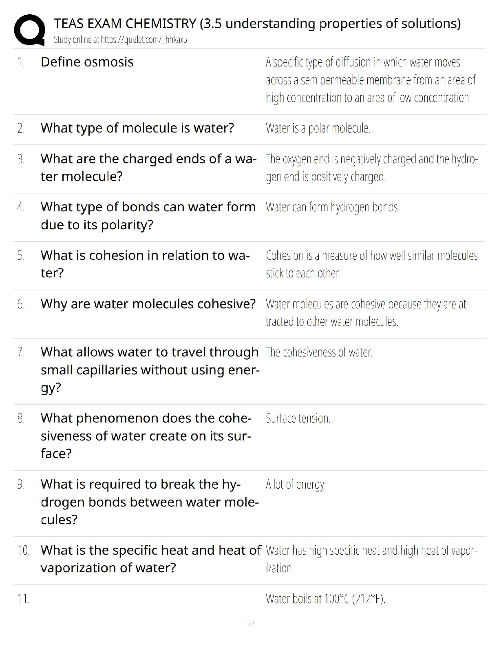Click 'The cohesiveness of water.' answer
The image size is (499, 646).
pyautogui.click(x=319, y=352)
